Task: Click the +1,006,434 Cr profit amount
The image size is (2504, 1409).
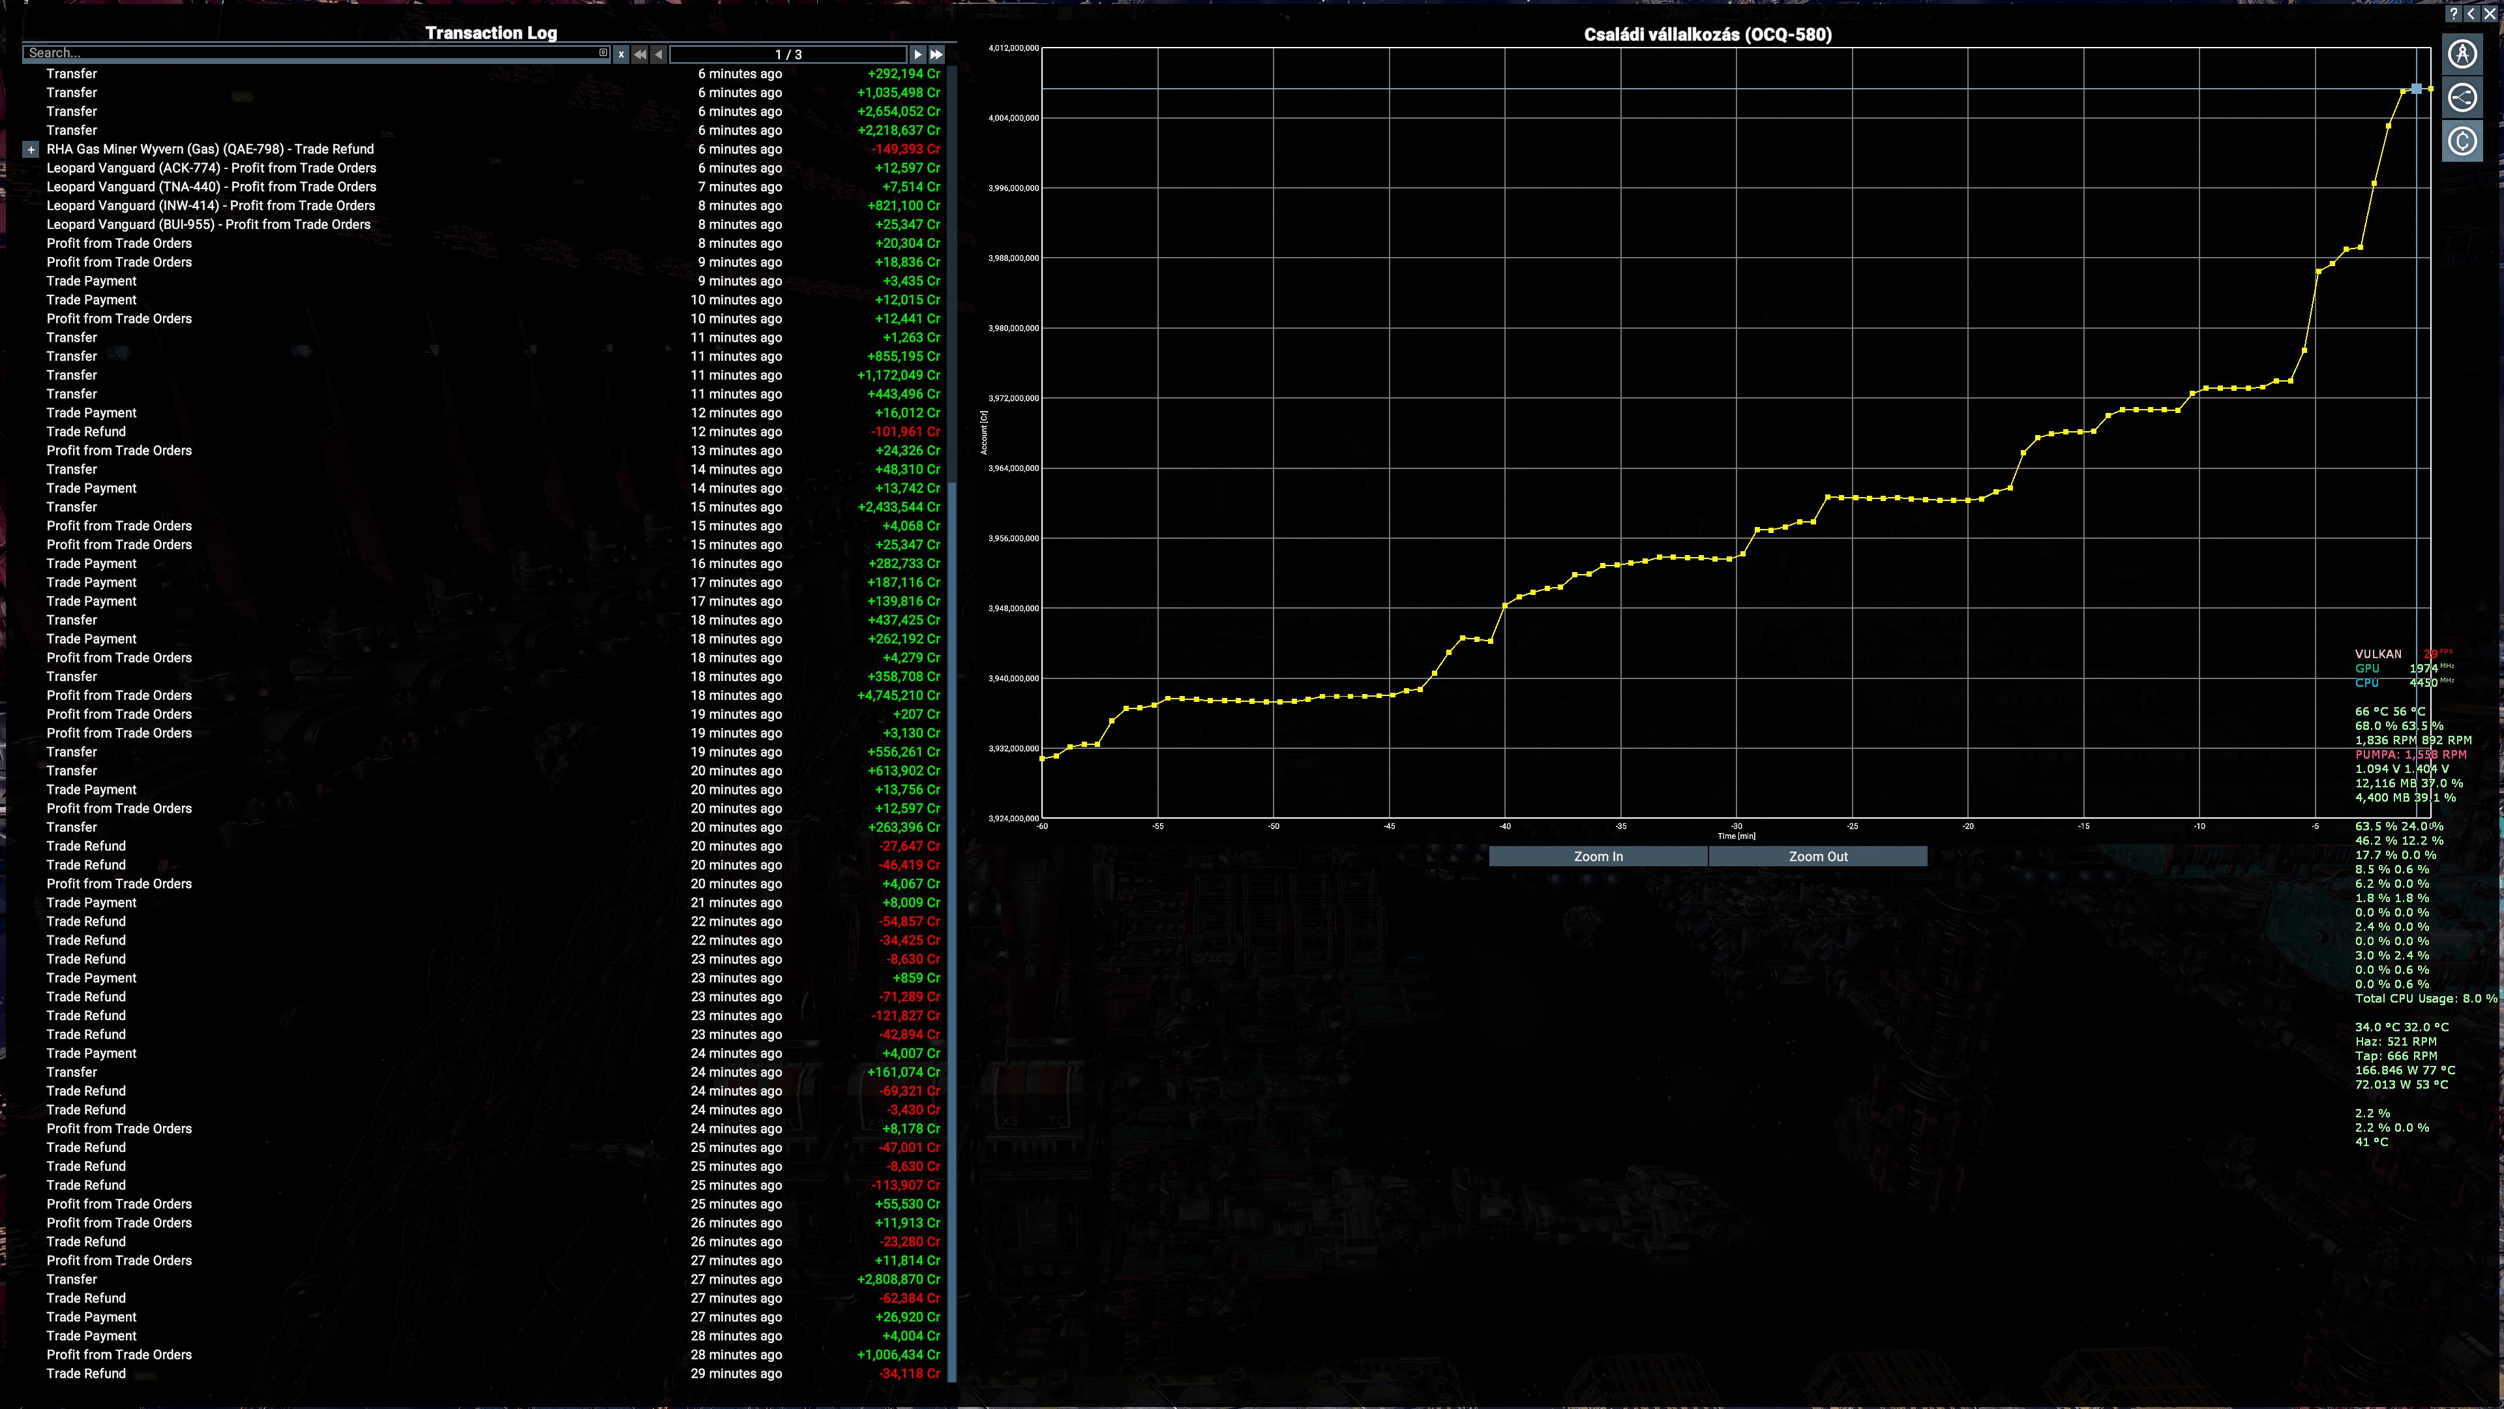Action: pos(898,1356)
